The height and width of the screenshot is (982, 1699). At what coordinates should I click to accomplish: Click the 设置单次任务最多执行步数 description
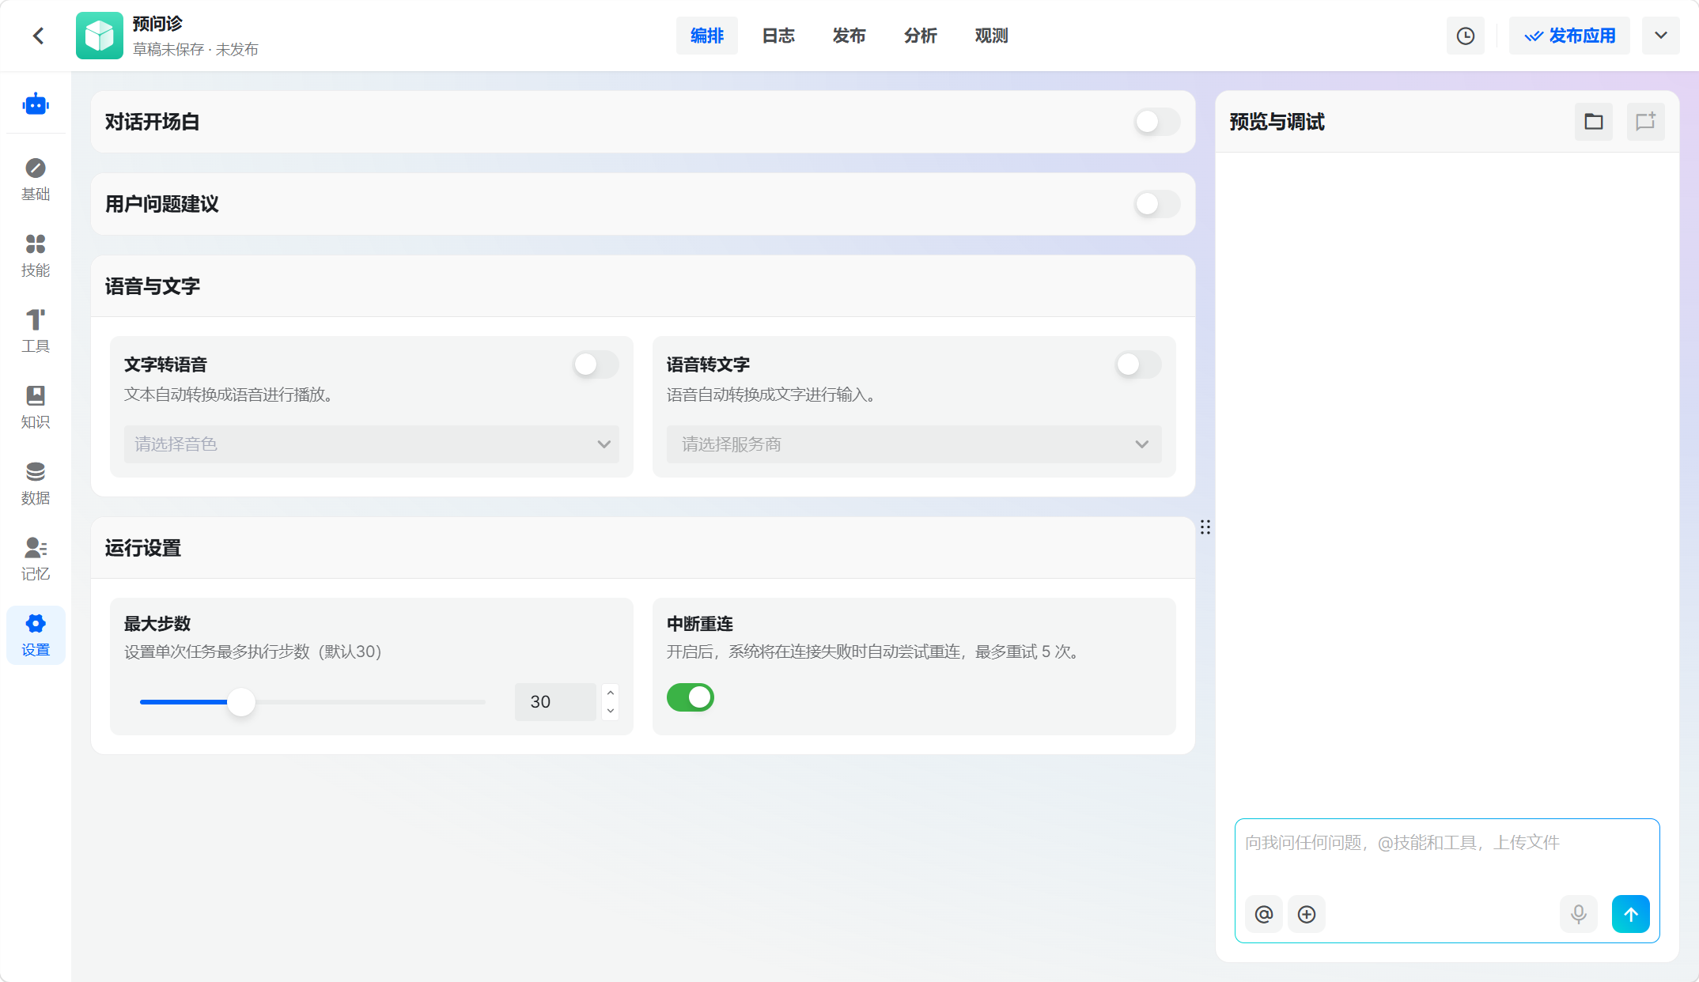click(x=253, y=652)
